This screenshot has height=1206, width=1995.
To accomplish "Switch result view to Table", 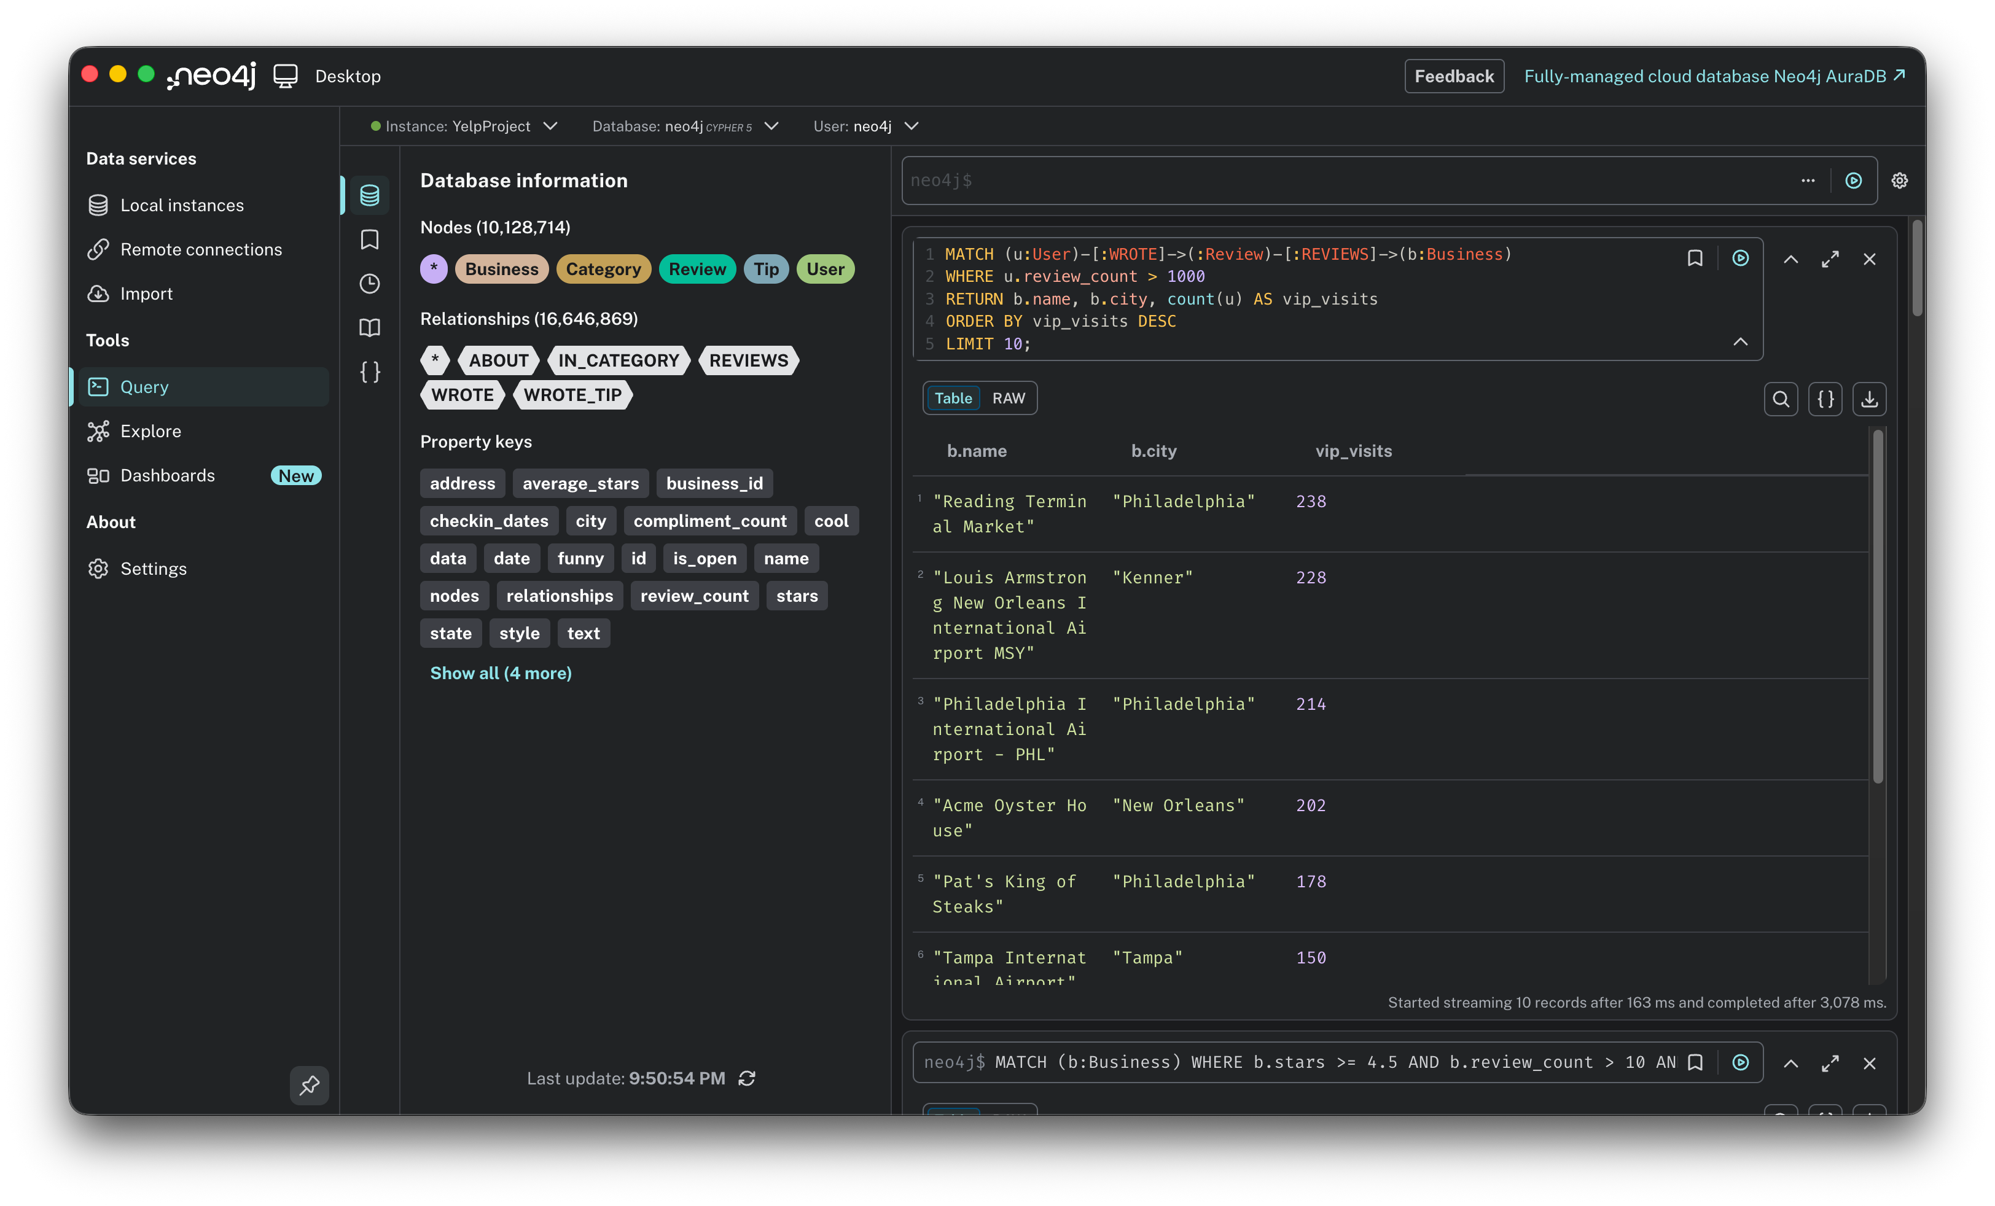I will [953, 399].
